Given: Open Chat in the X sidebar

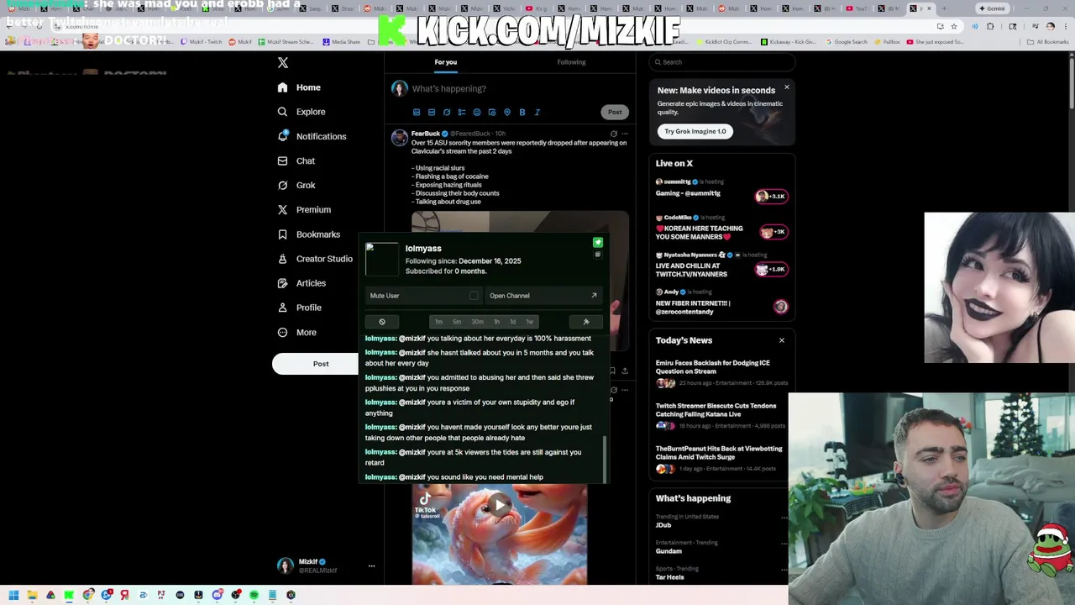Looking at the screenshot, I should coord(296,160).
